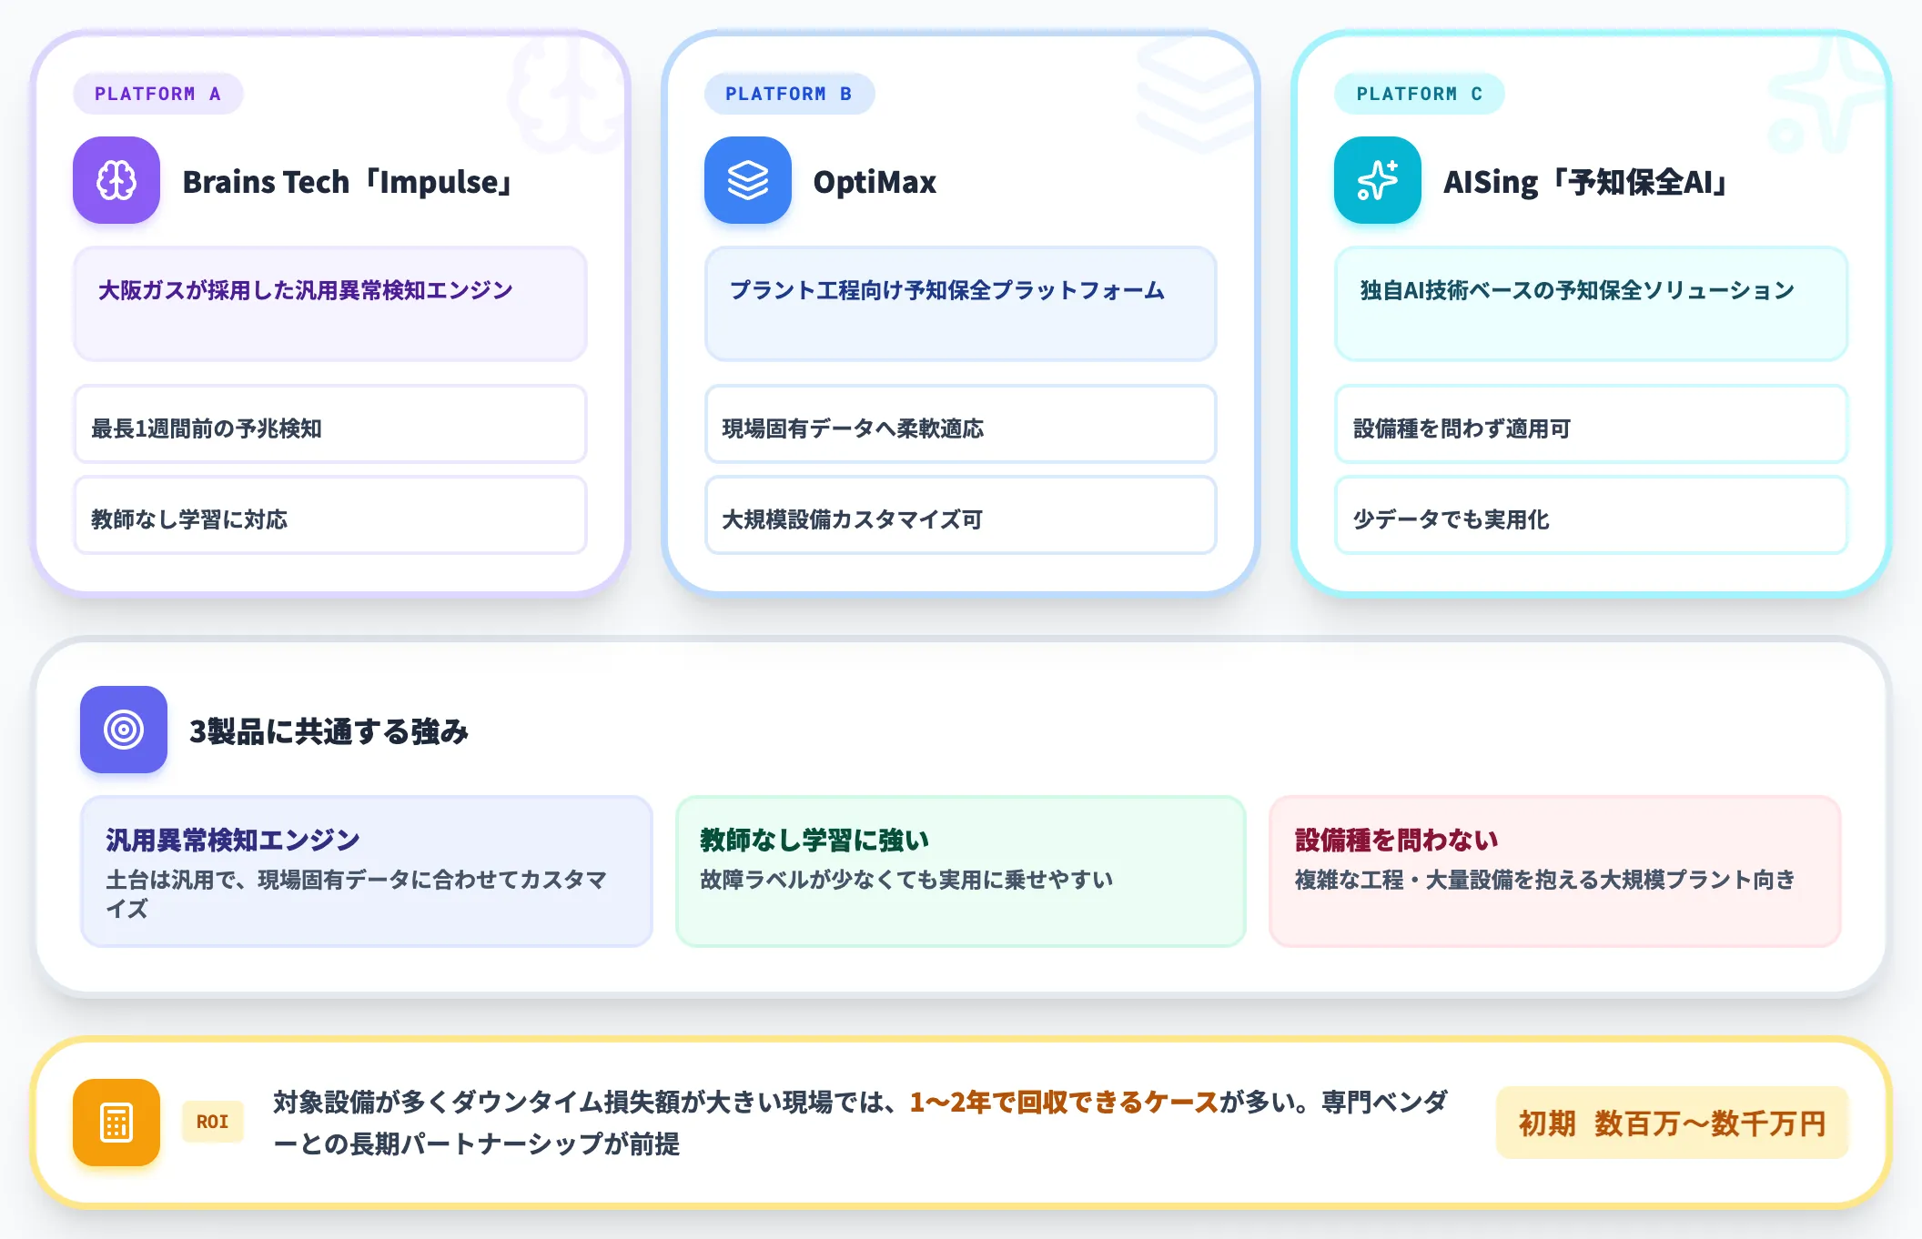Open the 教師なし学習に強い strength card
Image resolution: width=1922 pixels, height=1239 pixels.
[x=960, y=871]
